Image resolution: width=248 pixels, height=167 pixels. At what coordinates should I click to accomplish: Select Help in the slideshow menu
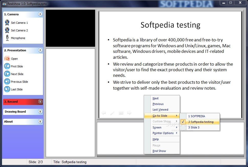pyautogui.click(x=162, y=139)
